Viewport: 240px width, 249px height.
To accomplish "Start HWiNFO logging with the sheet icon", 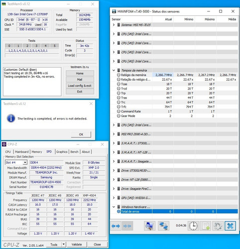I will [206, 226].
